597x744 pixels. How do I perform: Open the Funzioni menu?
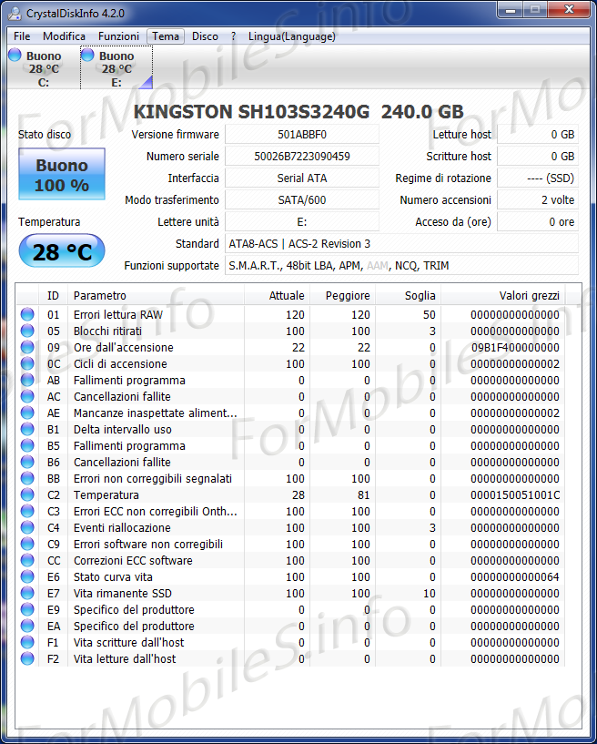pyautogui.click(x=119, y=36)
